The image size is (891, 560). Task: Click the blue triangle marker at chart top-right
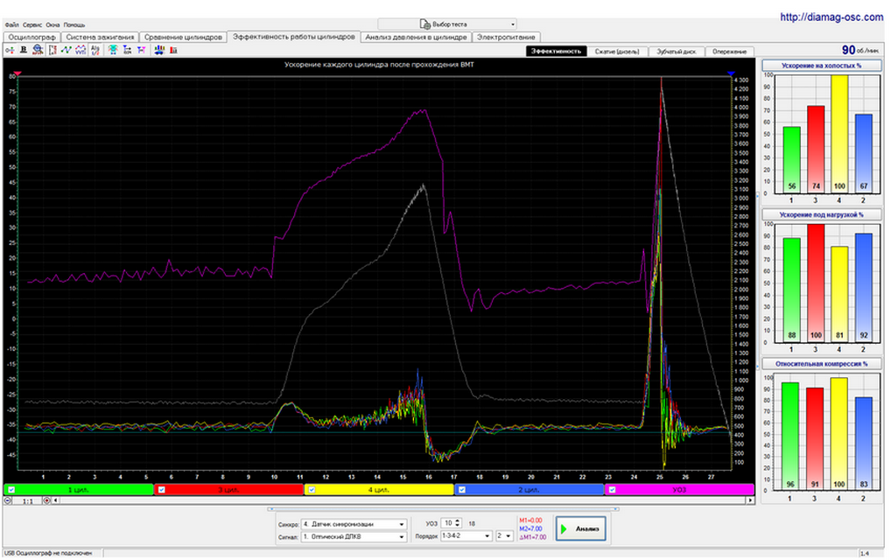tap(731, 73)
